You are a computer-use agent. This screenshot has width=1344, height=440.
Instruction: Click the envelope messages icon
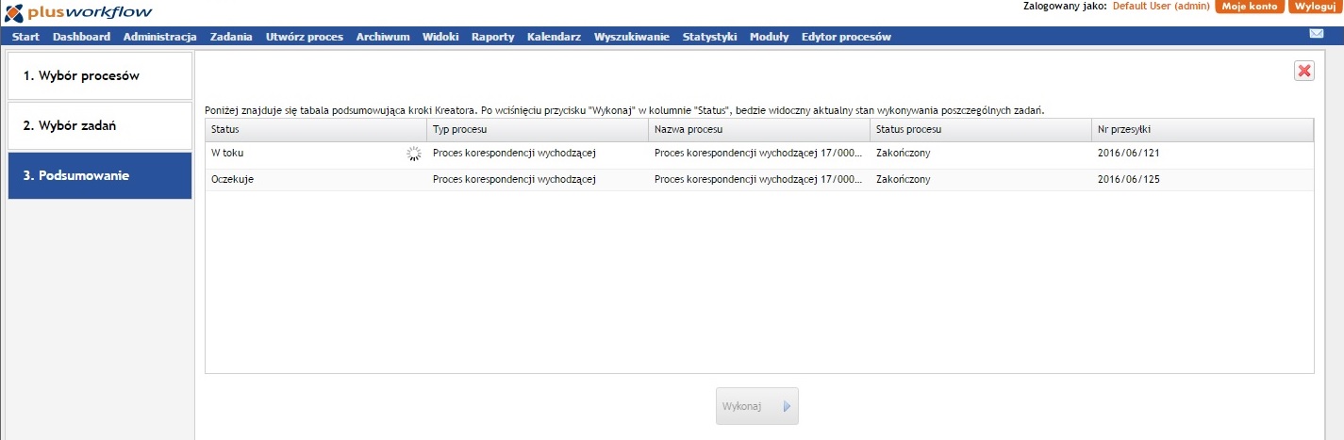(1317, 34)
